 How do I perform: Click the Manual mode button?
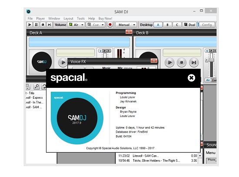point(124,24)
